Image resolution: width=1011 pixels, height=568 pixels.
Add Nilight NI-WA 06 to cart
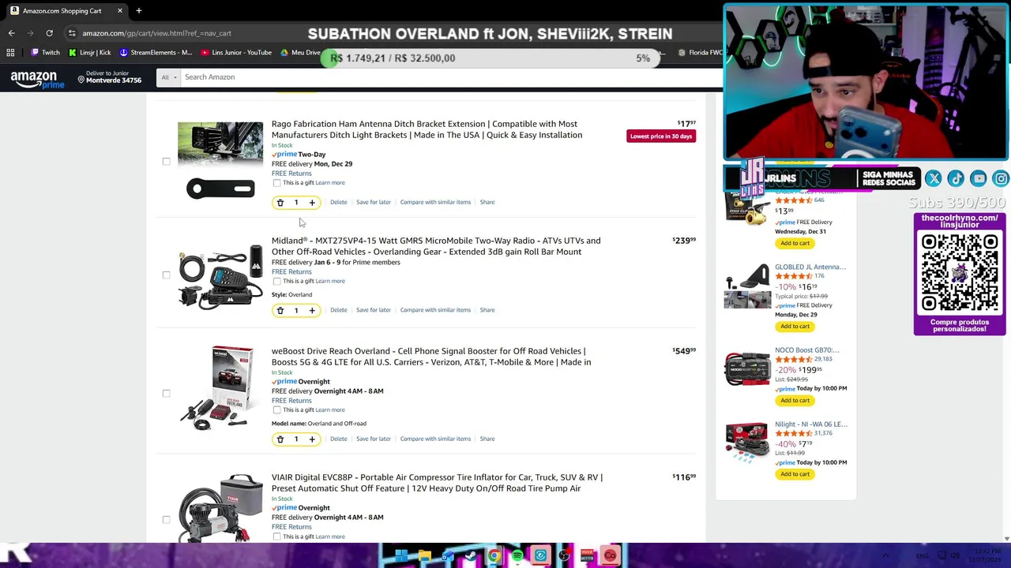point(795,474)
